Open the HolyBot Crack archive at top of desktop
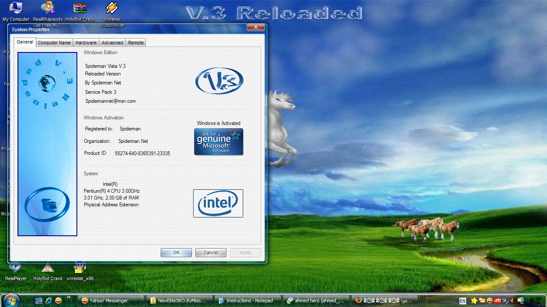Screen dimensions: 547x307 click(80, 12)
